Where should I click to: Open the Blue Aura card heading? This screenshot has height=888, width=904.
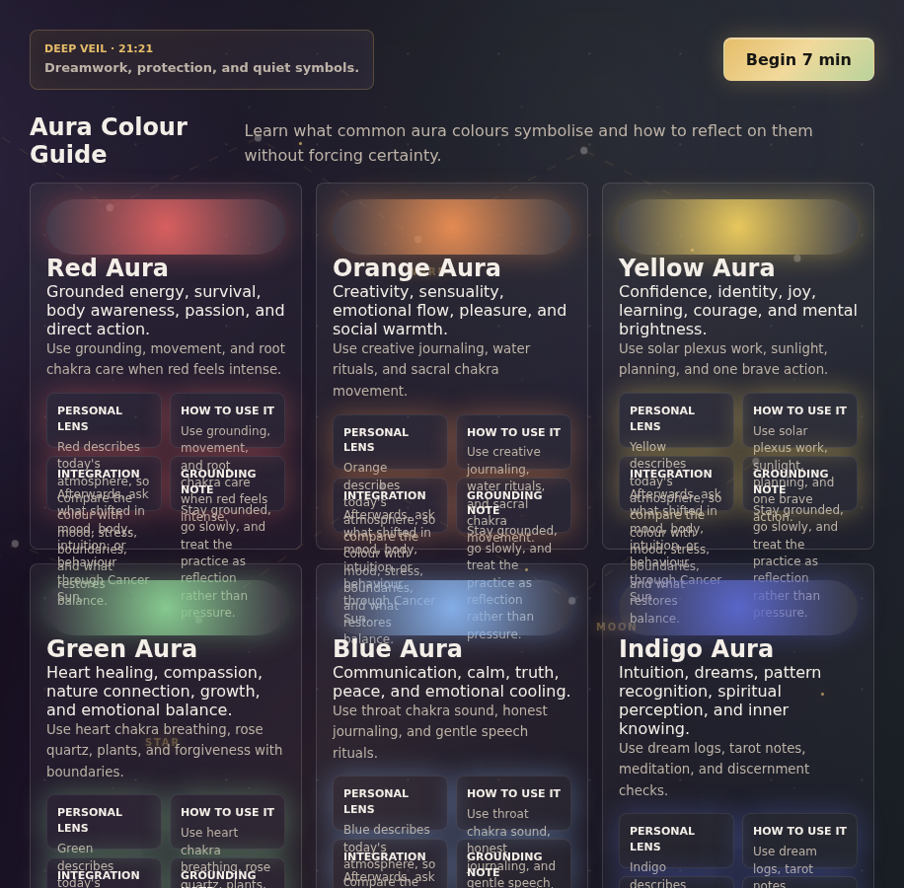point(398,649)
